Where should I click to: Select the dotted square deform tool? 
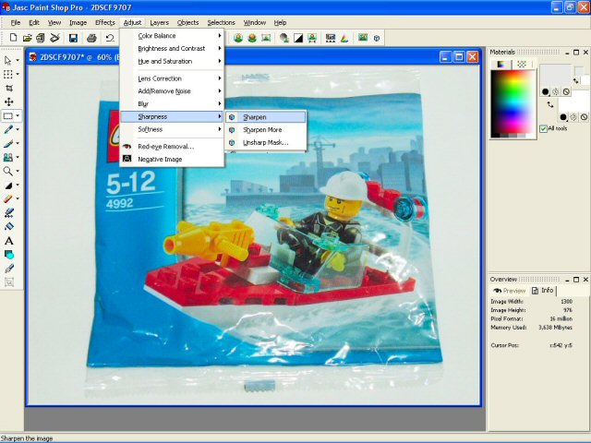[x=8, y=74]
